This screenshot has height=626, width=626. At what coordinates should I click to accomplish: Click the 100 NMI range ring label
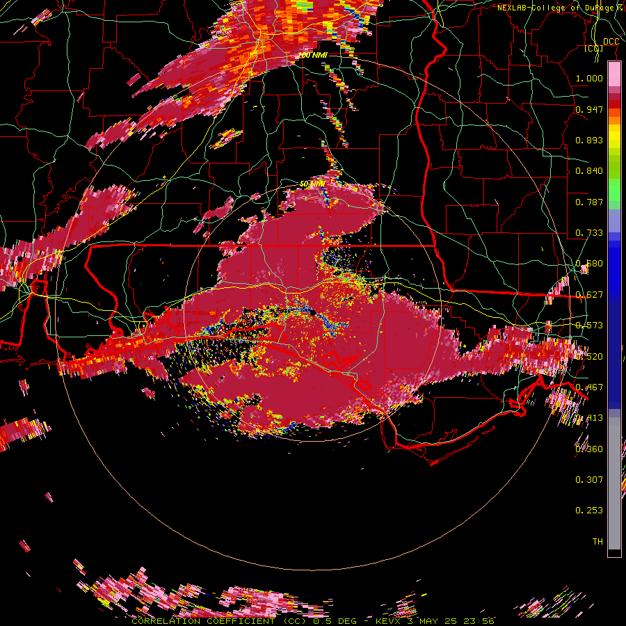[313, 55]
